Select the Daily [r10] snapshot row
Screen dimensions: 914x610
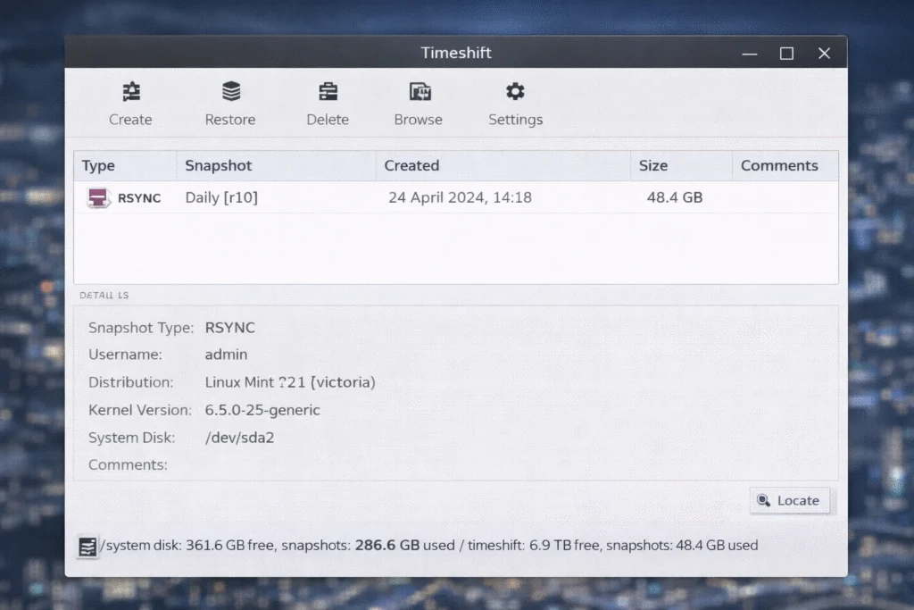pyautogui.click(x=221, y=197)
